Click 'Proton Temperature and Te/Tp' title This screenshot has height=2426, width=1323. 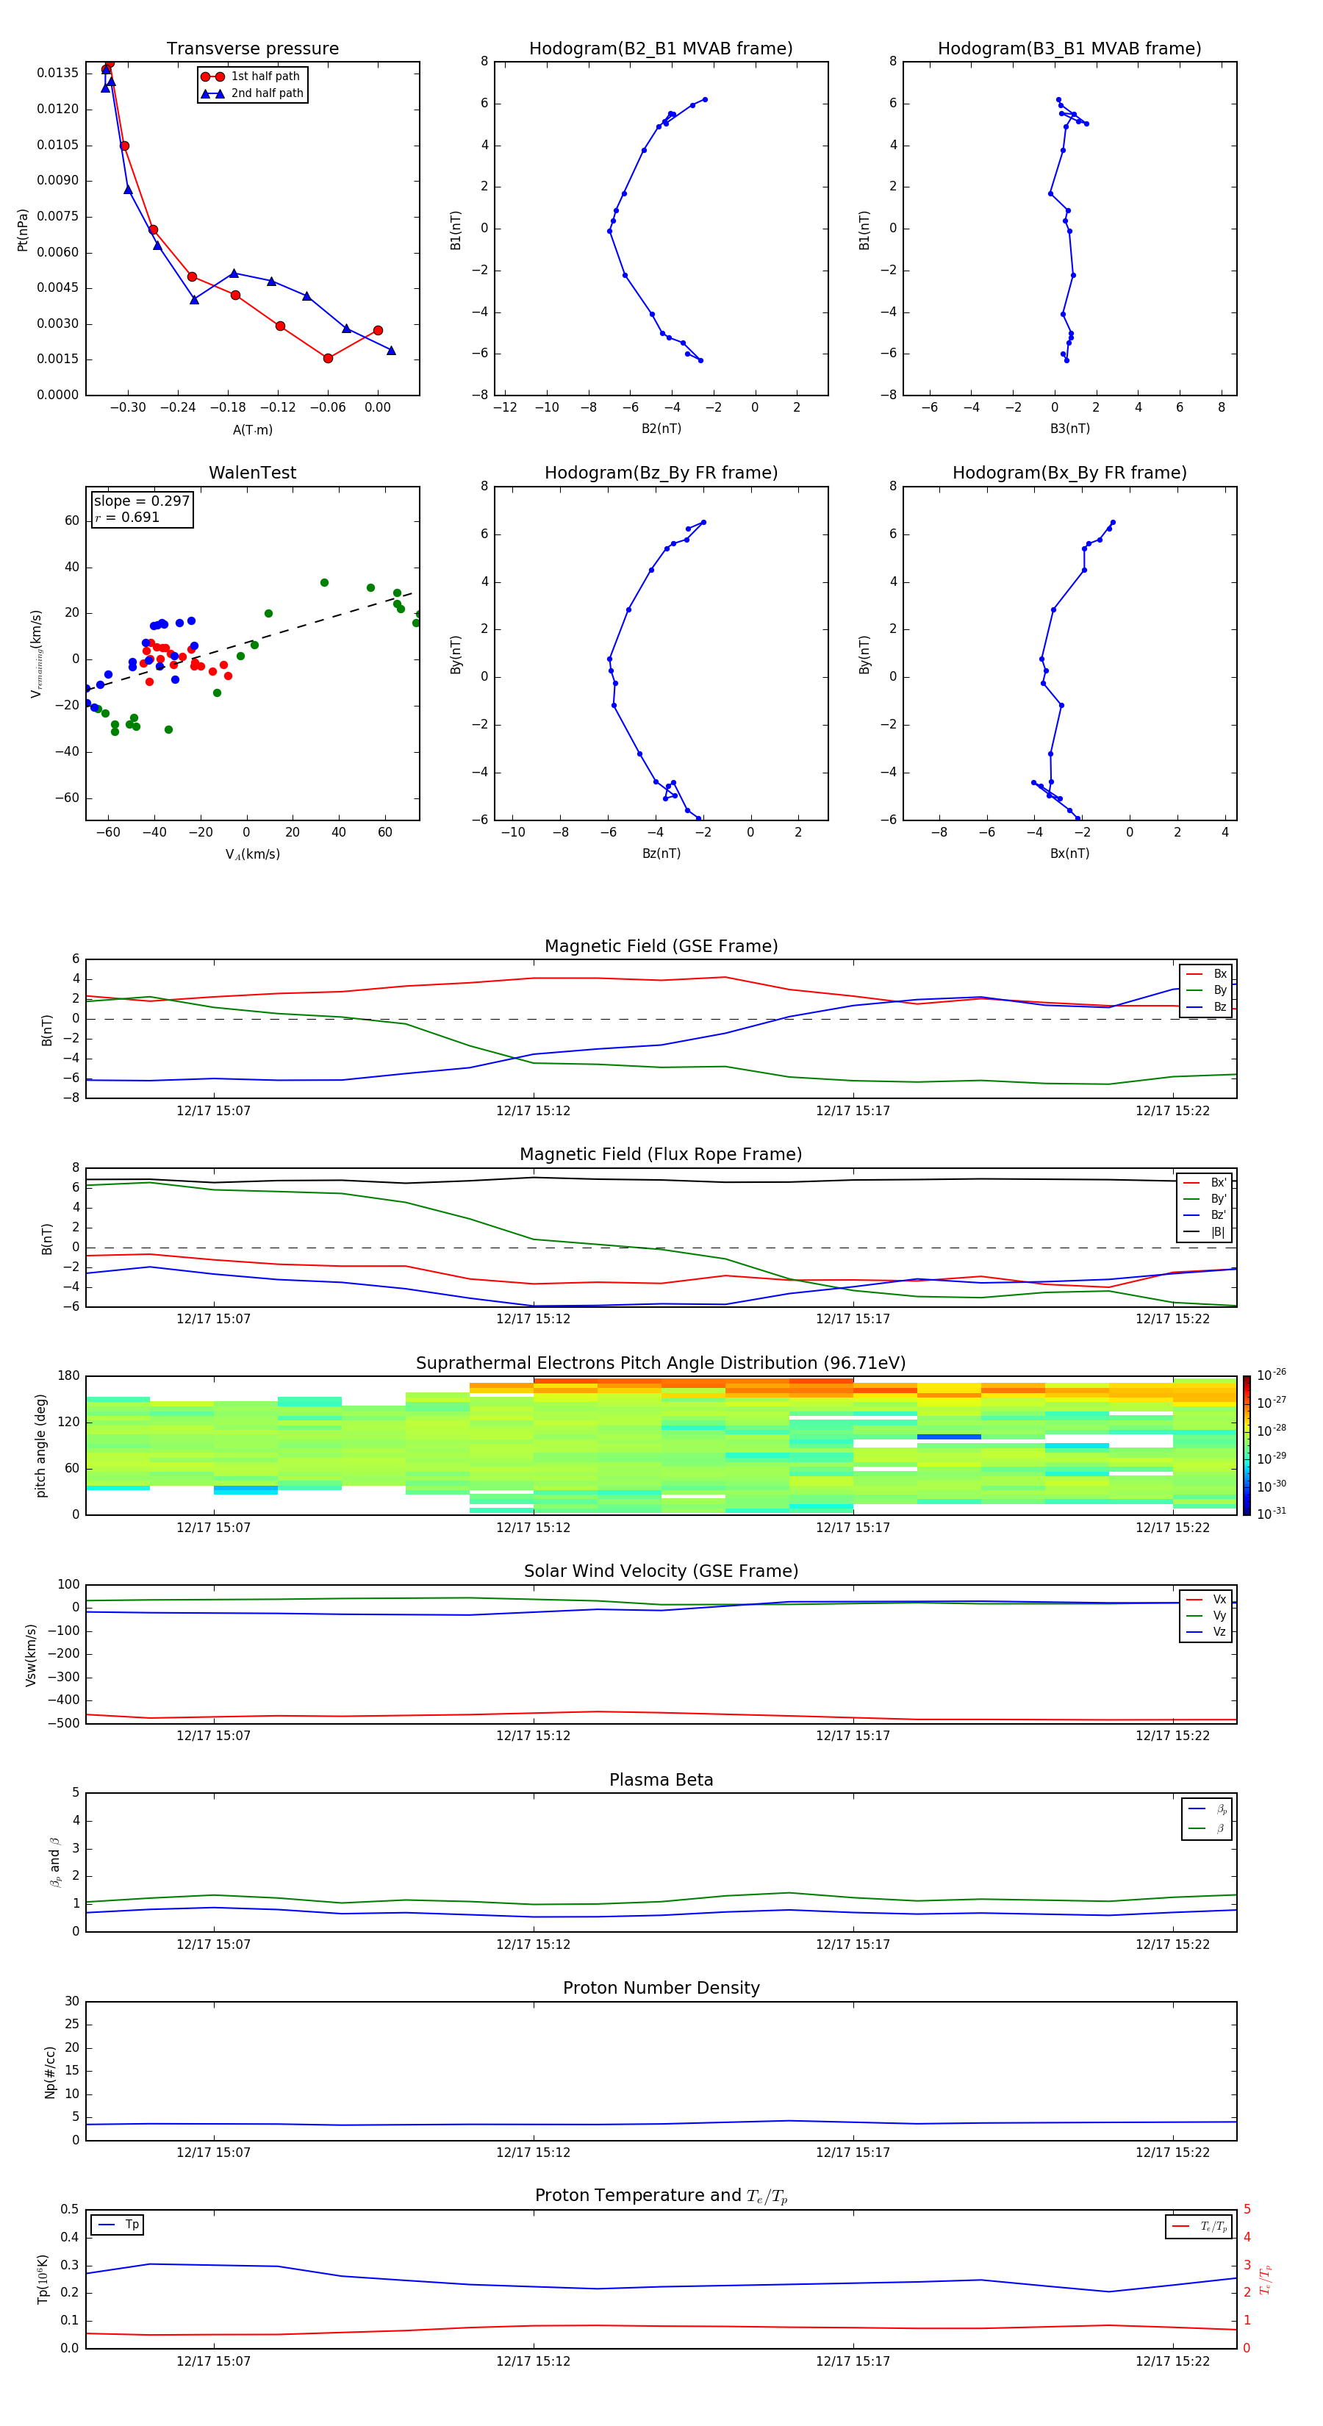click(x=661, y=2196)
